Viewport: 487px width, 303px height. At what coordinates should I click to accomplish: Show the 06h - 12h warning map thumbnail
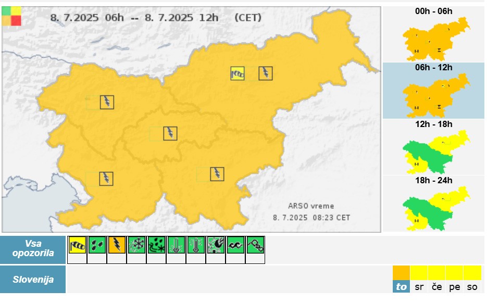coord(433,91)
